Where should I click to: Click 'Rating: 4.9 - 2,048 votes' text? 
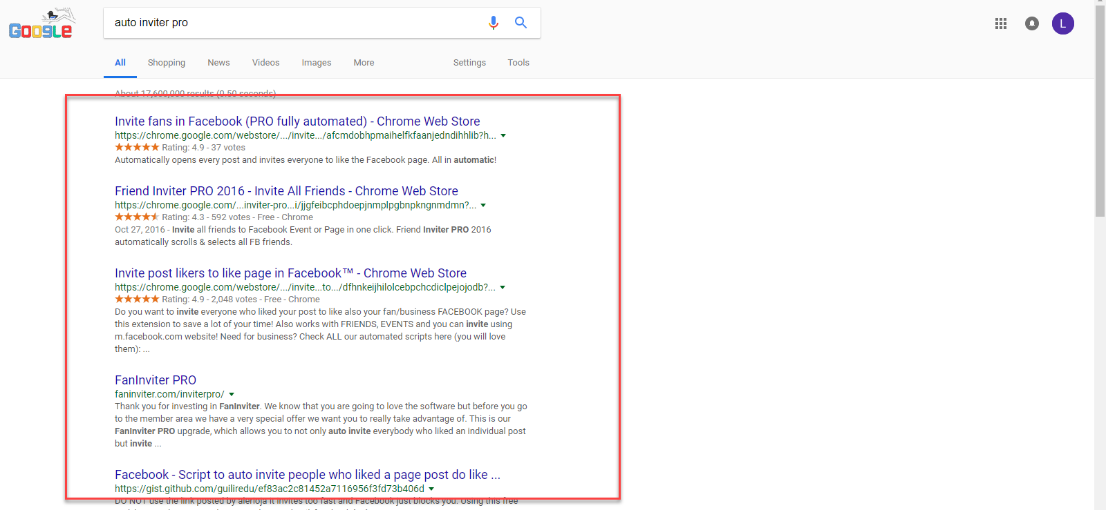click(209, 300)
